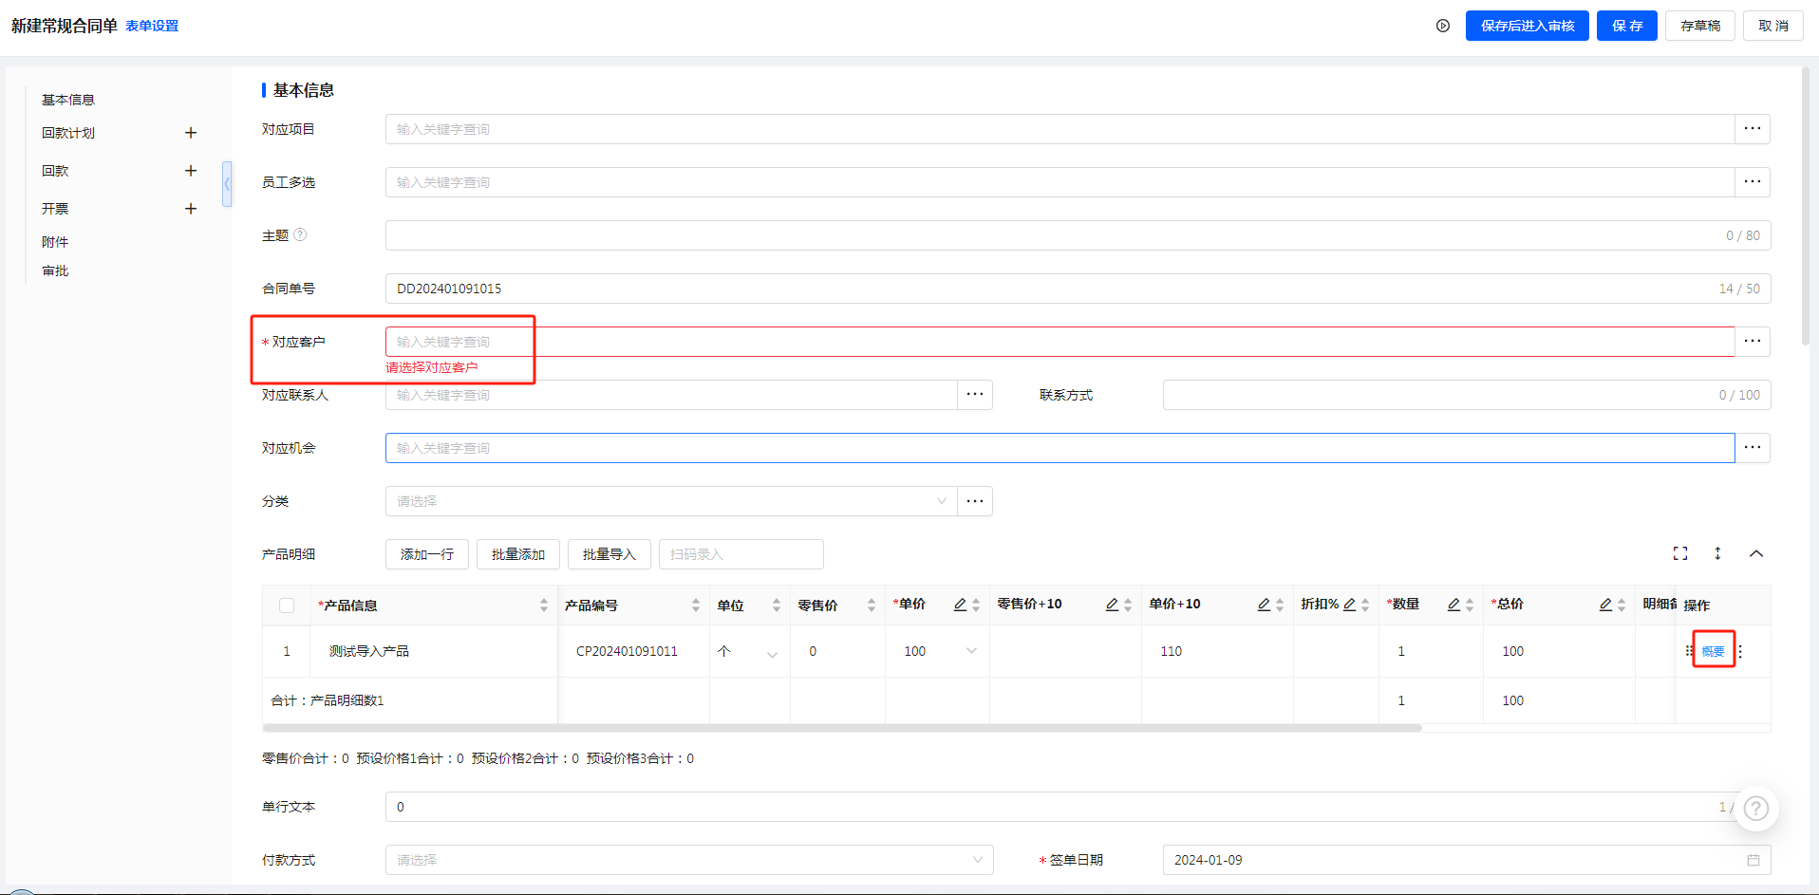Sort by 零售价 column

click(872, 606)
